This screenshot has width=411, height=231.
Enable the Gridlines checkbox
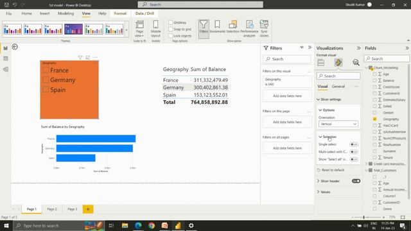pyautogui.click(x=171, y=22)
